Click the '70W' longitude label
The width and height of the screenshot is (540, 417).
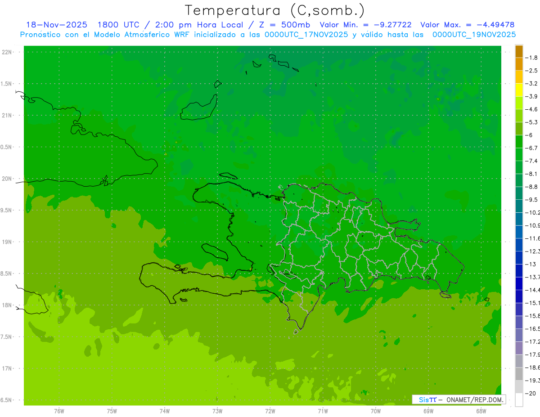(x=376, y=411)
